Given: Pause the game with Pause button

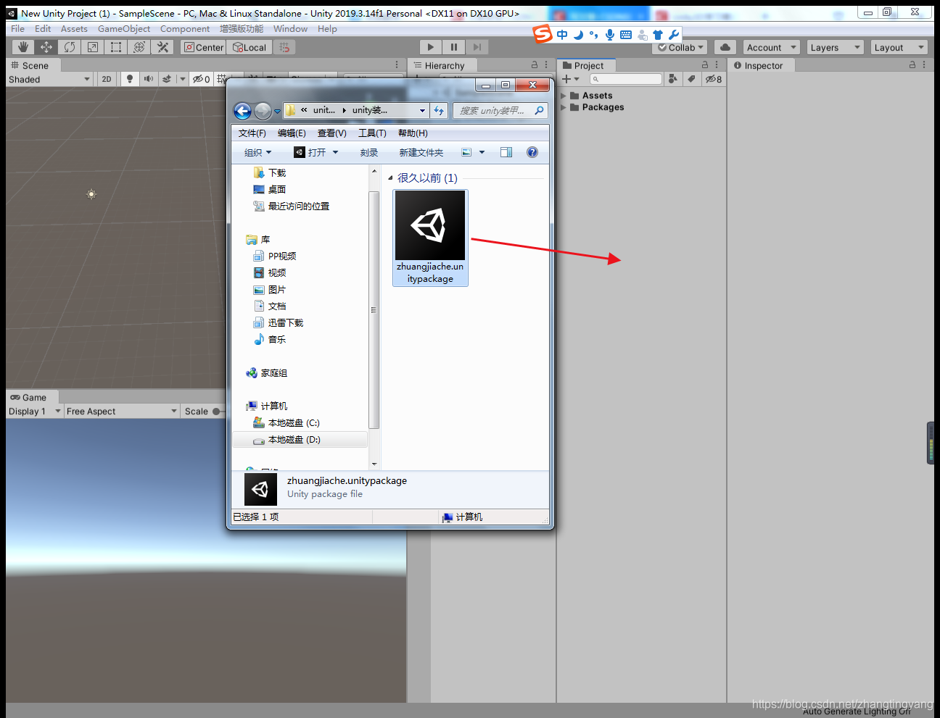Looking at the screenshot, I should click(454, 47).
